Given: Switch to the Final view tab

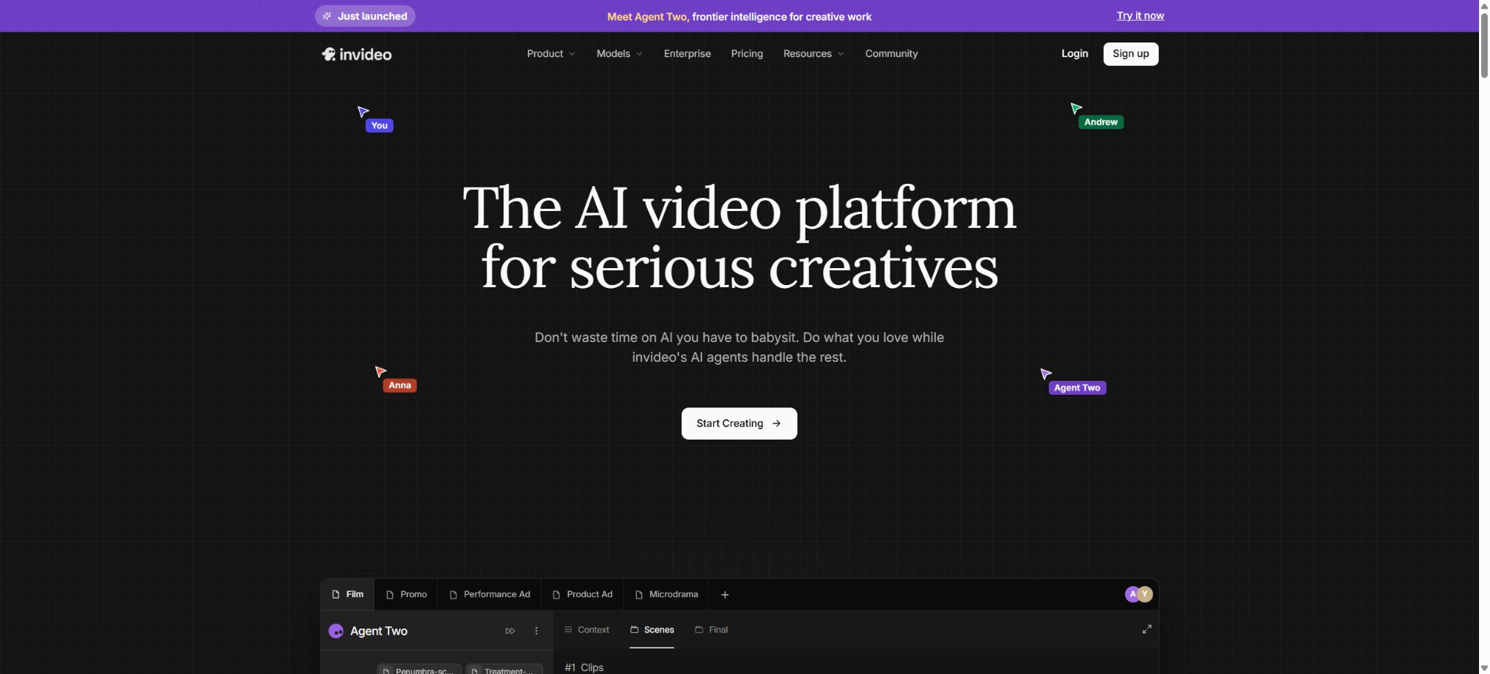Looking at the screenshot, I should 711,629.
